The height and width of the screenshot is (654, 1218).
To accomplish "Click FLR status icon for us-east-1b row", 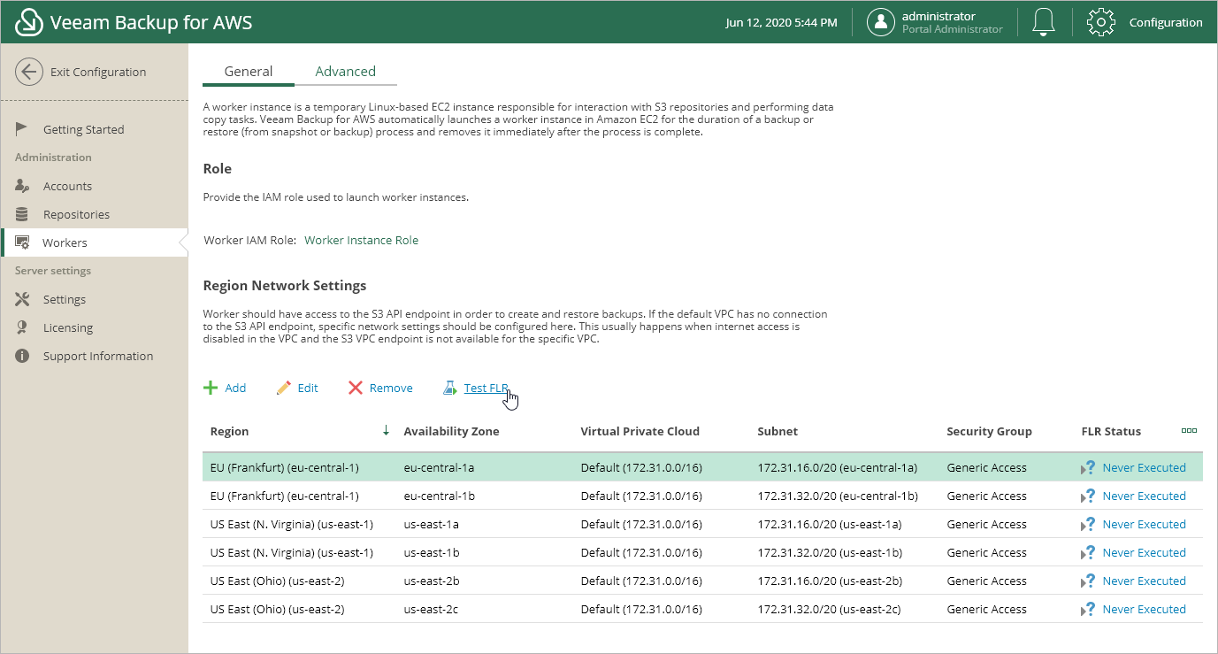I will 1089,552.
